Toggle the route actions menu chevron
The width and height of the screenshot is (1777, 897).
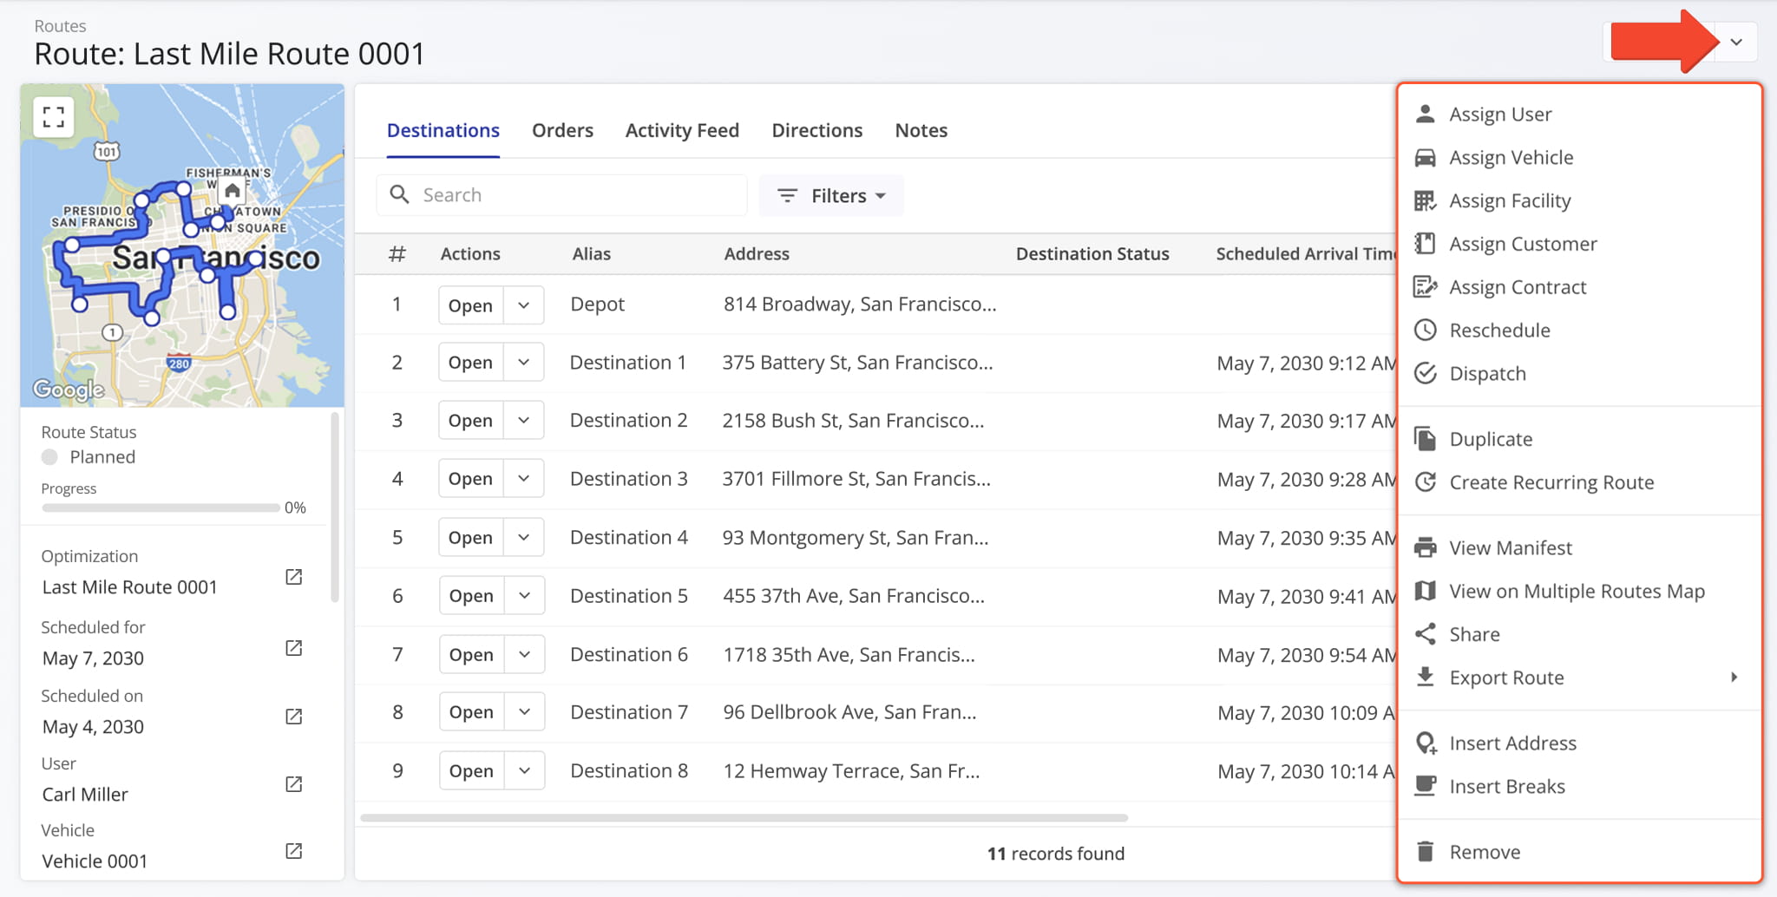tap(1735, 43)
